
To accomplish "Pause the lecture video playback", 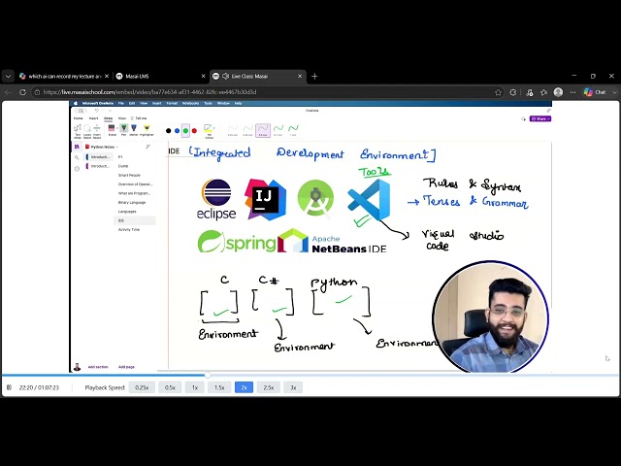I will (x=9, y=387).
